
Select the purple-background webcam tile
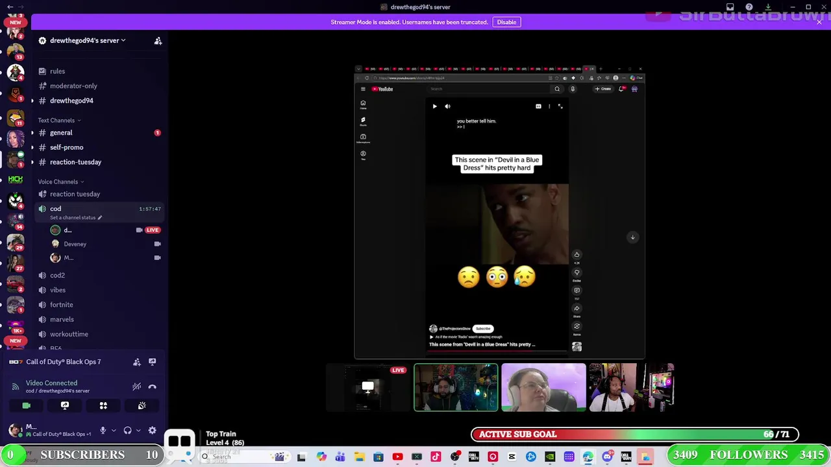tap(543, 387)
